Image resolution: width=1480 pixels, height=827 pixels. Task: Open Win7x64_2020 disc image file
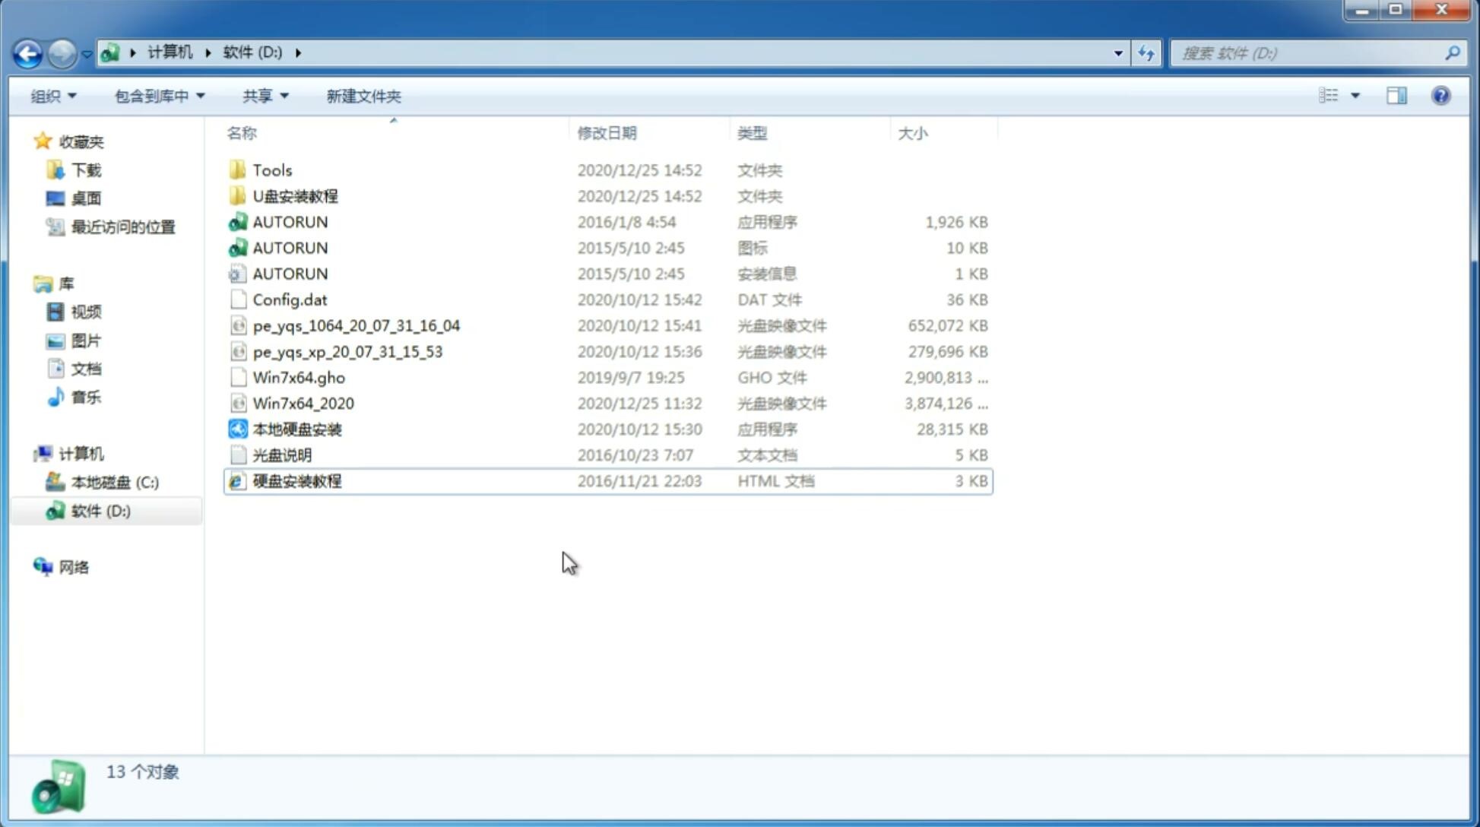[x=303, y=404]
